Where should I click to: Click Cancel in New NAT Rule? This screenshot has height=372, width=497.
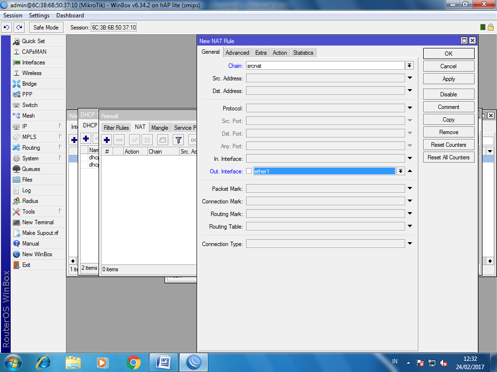click(x=448, y=66)
